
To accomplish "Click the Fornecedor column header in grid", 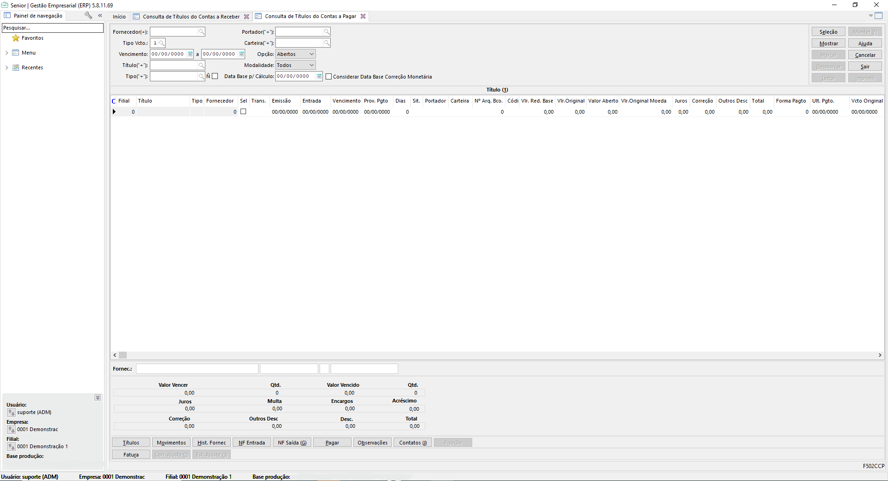I will point(220,101).
